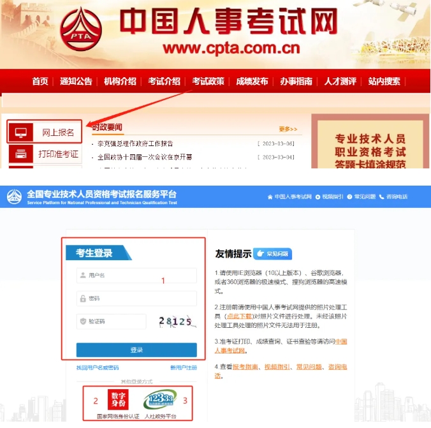Viewport: 431px width, 428px height.
Task: Click the blue 登录 button
Action: click(136, 350)
